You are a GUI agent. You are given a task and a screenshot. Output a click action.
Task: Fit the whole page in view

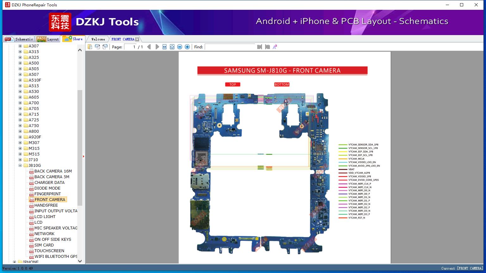[172, 47]
